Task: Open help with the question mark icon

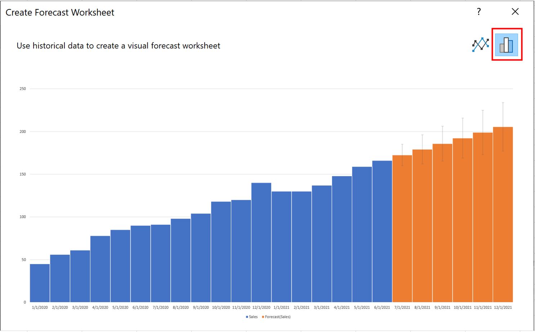Action: 478,12
